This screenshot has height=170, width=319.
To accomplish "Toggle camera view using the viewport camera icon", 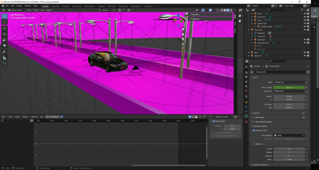I will coord(183,39).
